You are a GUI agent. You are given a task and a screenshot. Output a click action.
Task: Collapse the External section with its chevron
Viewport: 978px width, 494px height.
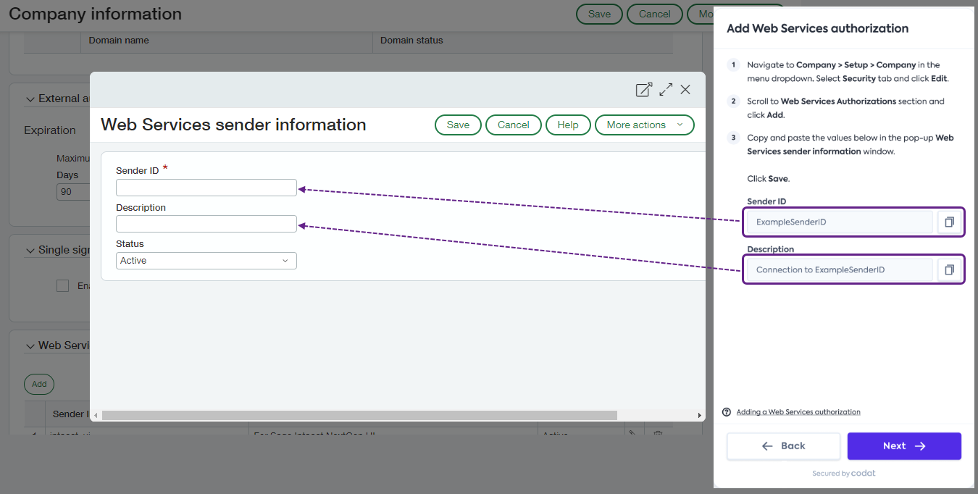tap(30, 98)
